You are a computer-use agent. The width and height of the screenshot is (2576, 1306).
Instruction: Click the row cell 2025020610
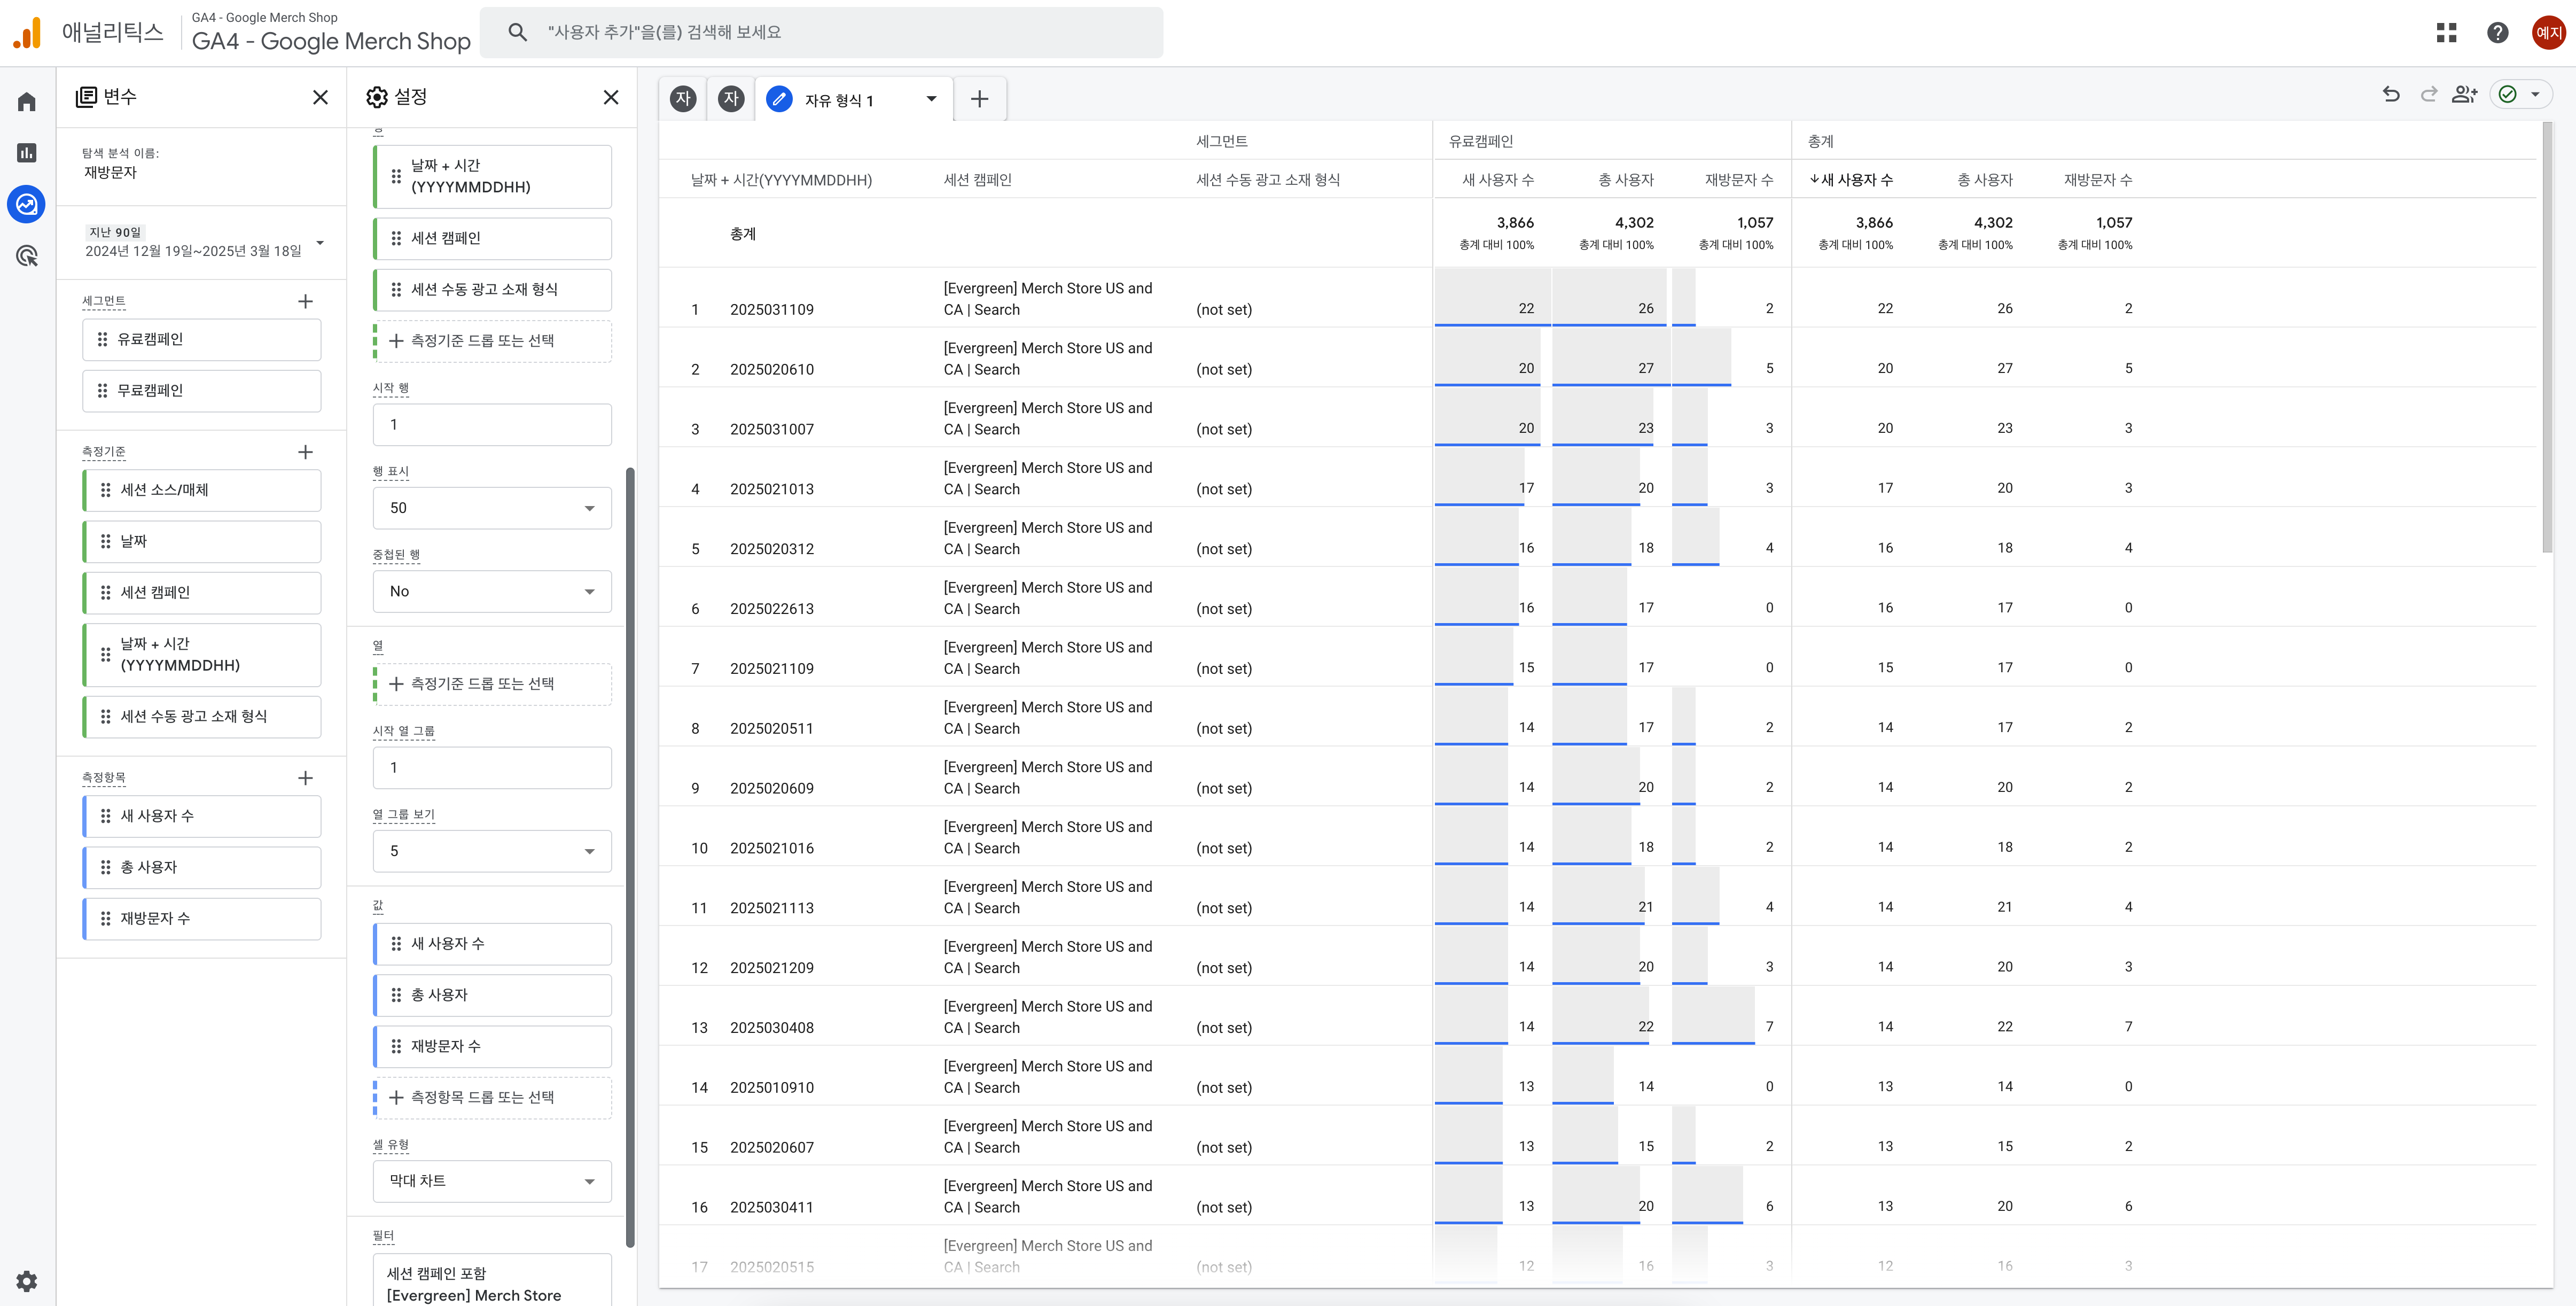tap(772, 369)
